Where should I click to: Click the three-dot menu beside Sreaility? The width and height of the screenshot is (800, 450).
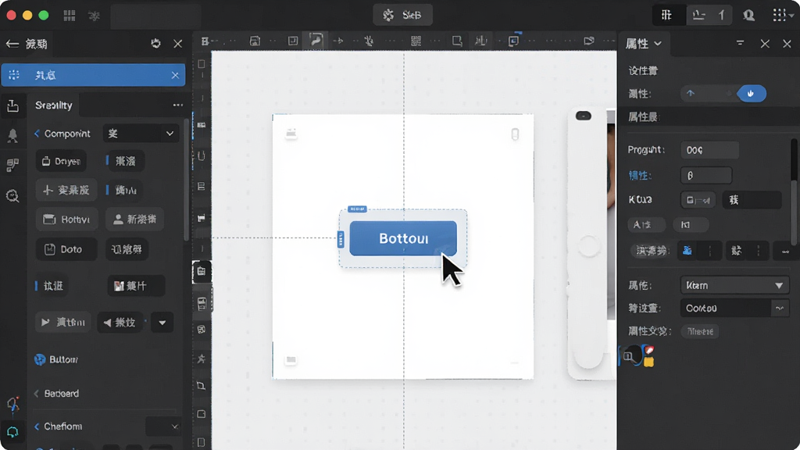[177, 105]
